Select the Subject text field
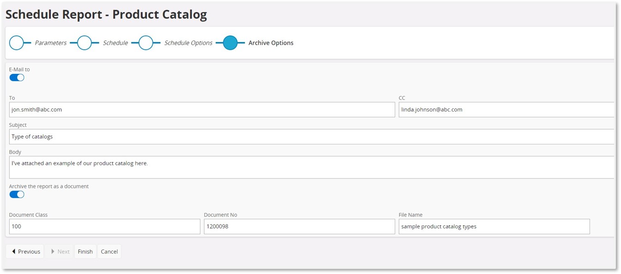Image resolution: width=621 pixels, height=274 pixels. (x=312, y=137)
